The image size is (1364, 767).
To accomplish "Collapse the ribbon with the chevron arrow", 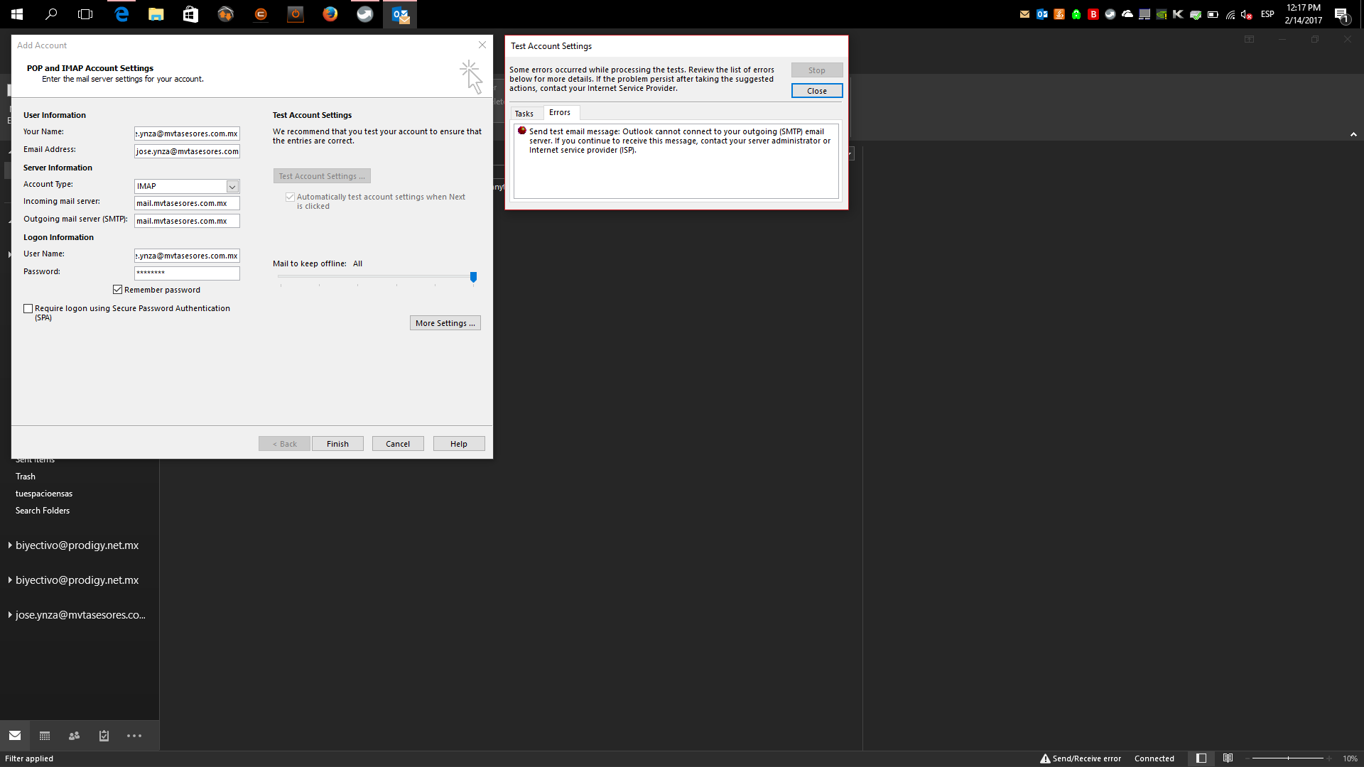I will (1353, 134).
